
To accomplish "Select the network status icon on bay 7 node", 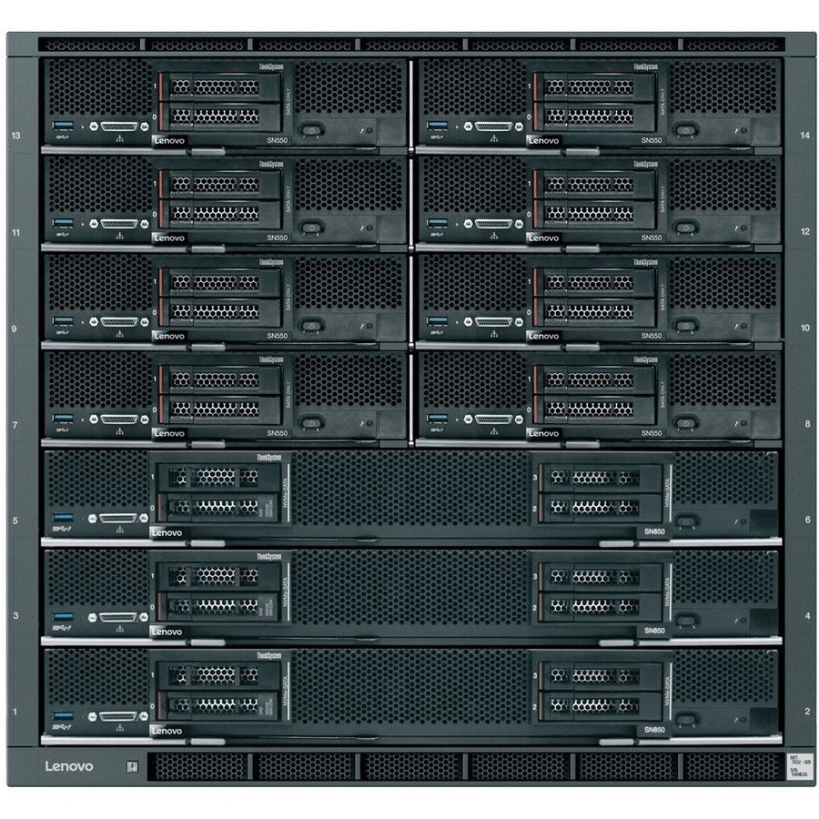I will pyautogui.click(x=120, y=432).
